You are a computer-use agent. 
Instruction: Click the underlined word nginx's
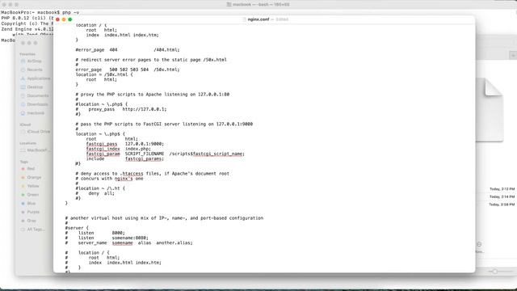pos(124,179)
